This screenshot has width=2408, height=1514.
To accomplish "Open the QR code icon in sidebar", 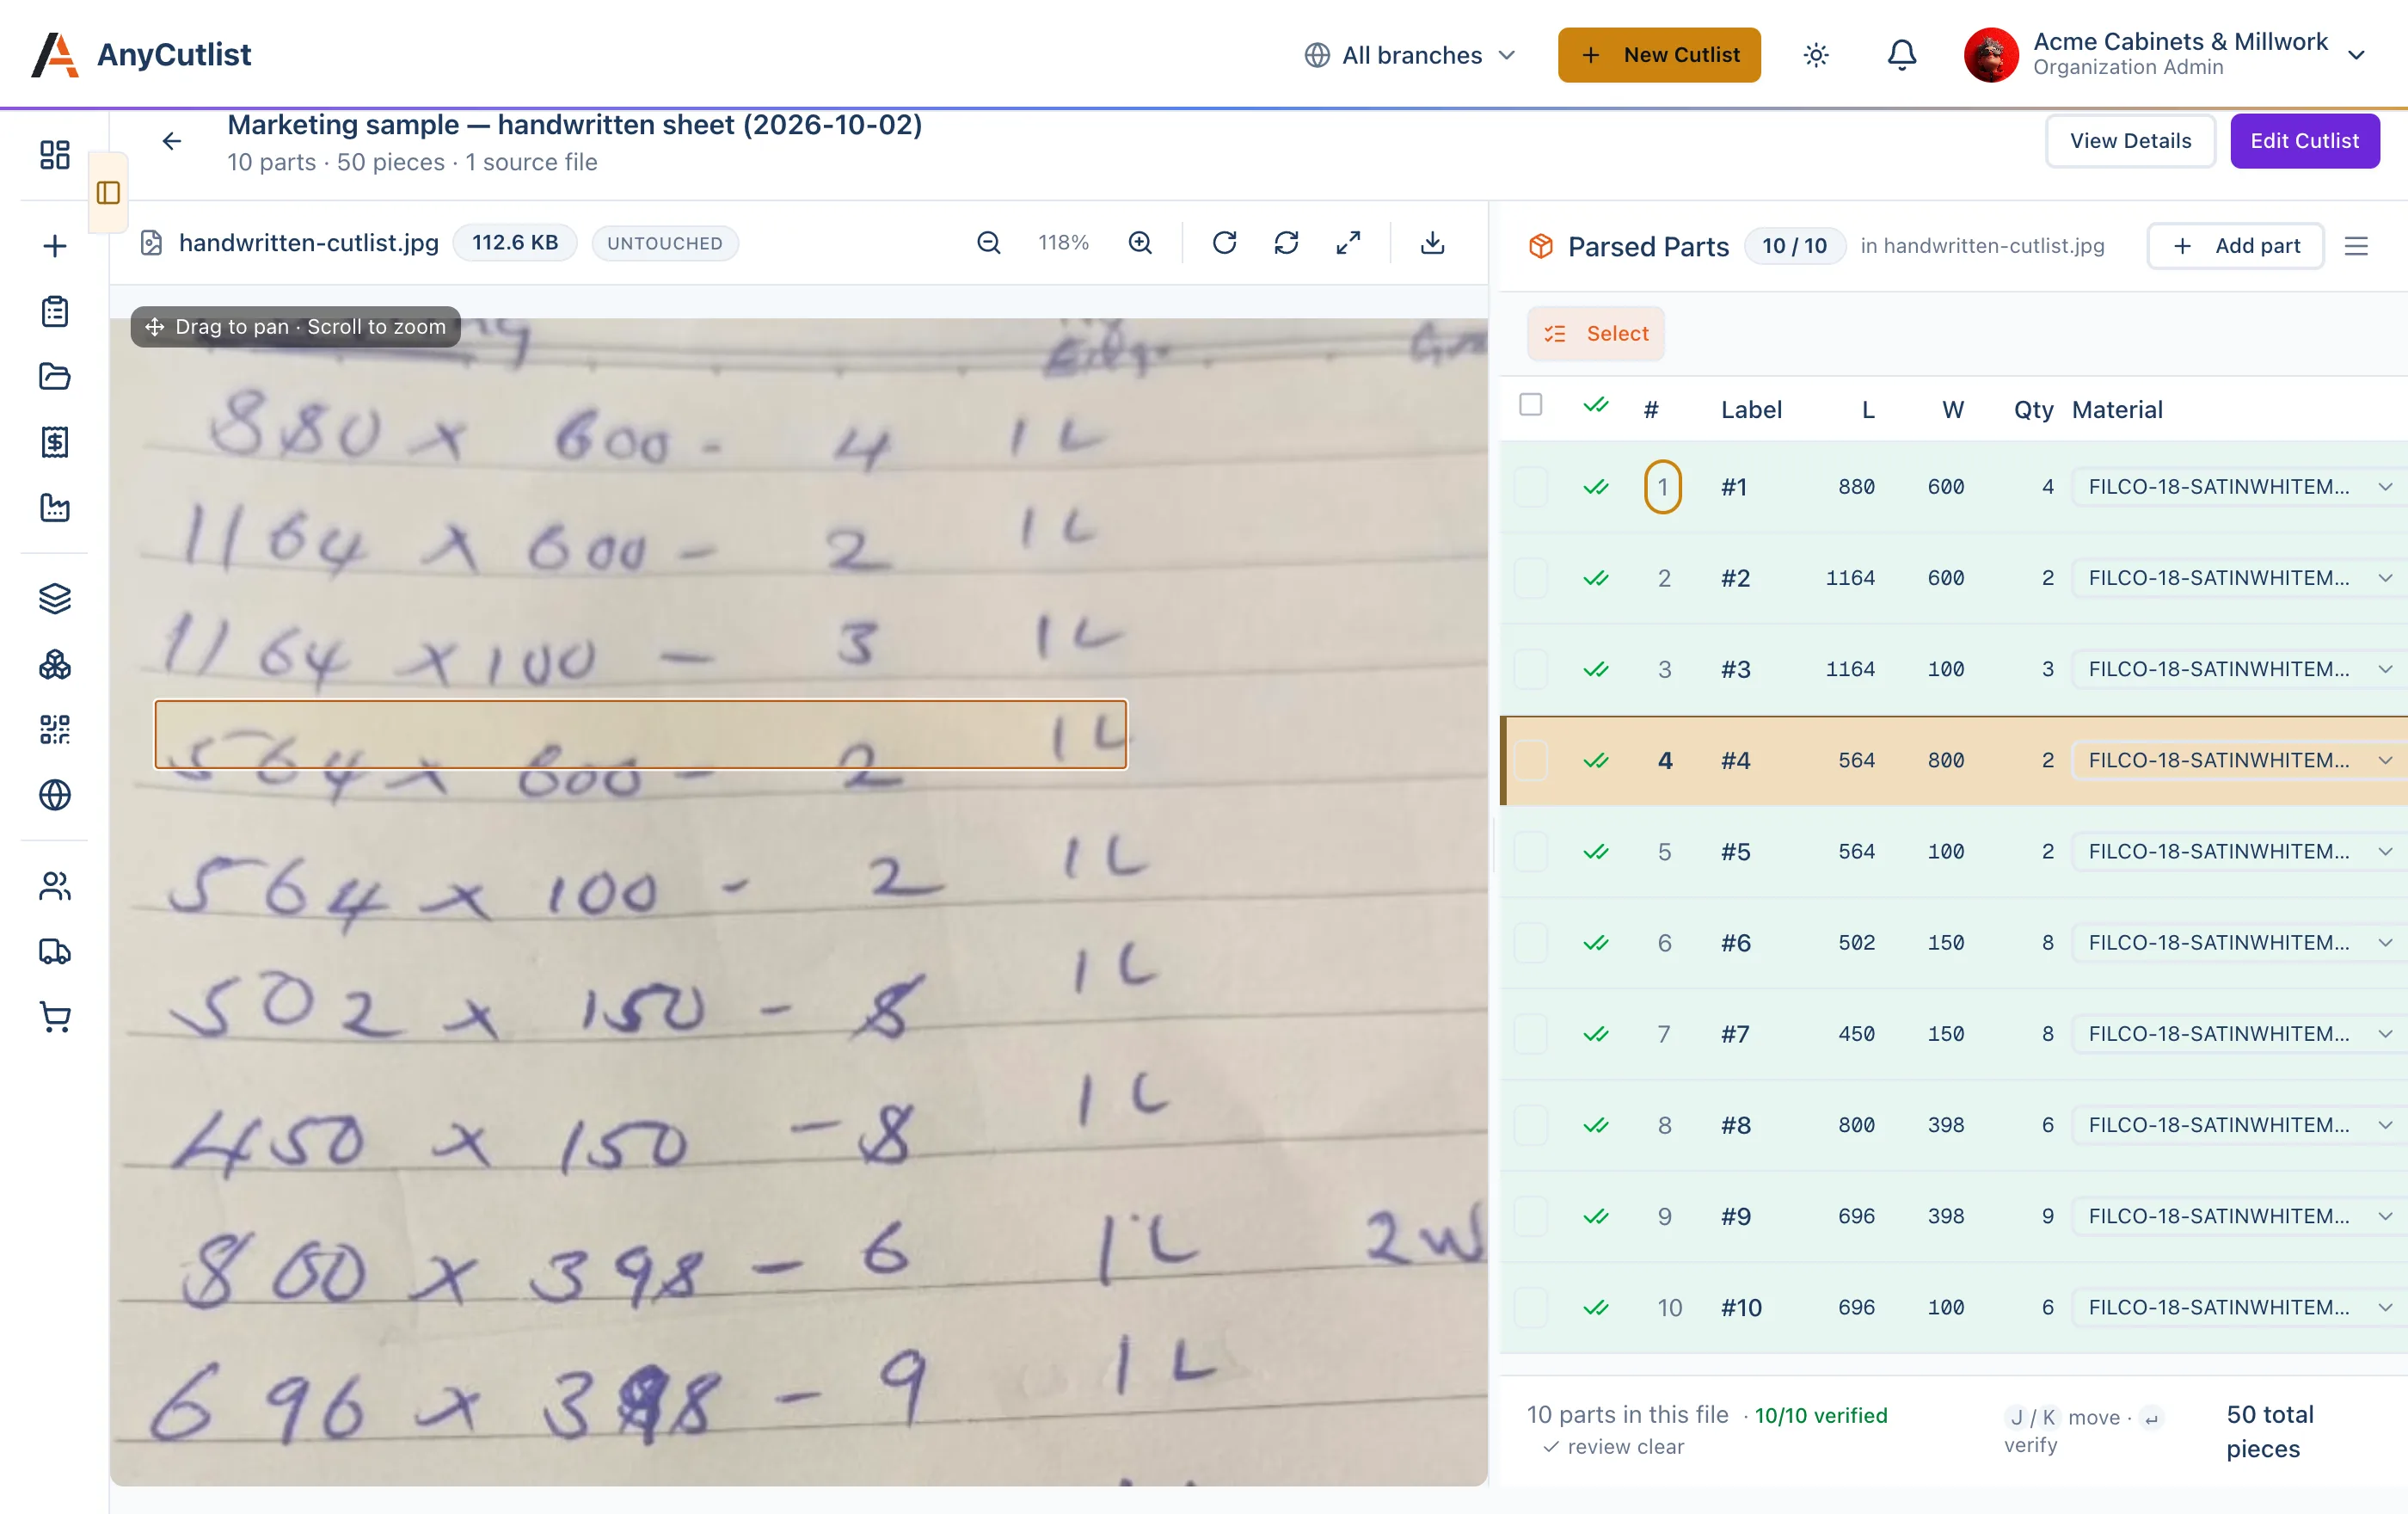I will coord(54,730).
